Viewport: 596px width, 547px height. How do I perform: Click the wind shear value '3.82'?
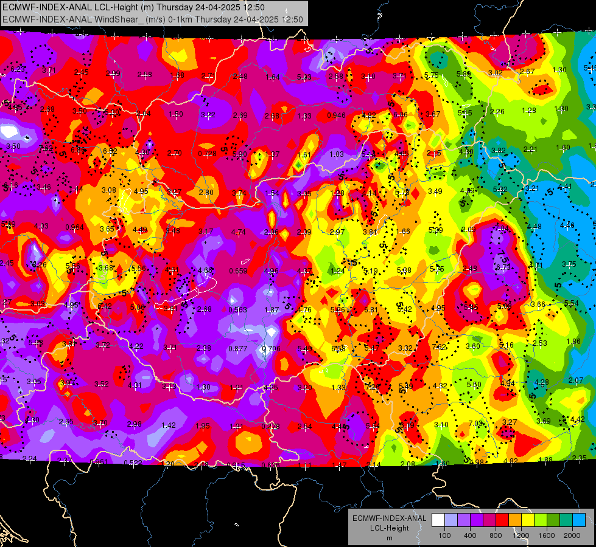click(x=499, y=150)
